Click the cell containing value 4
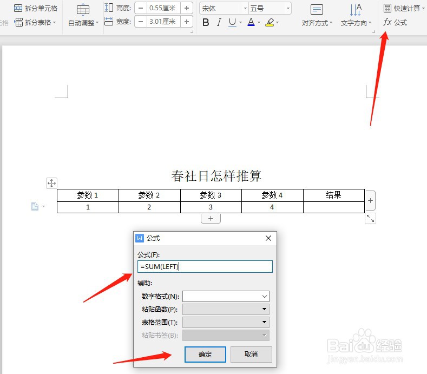 pyautogui.click(x=272, y=207)
